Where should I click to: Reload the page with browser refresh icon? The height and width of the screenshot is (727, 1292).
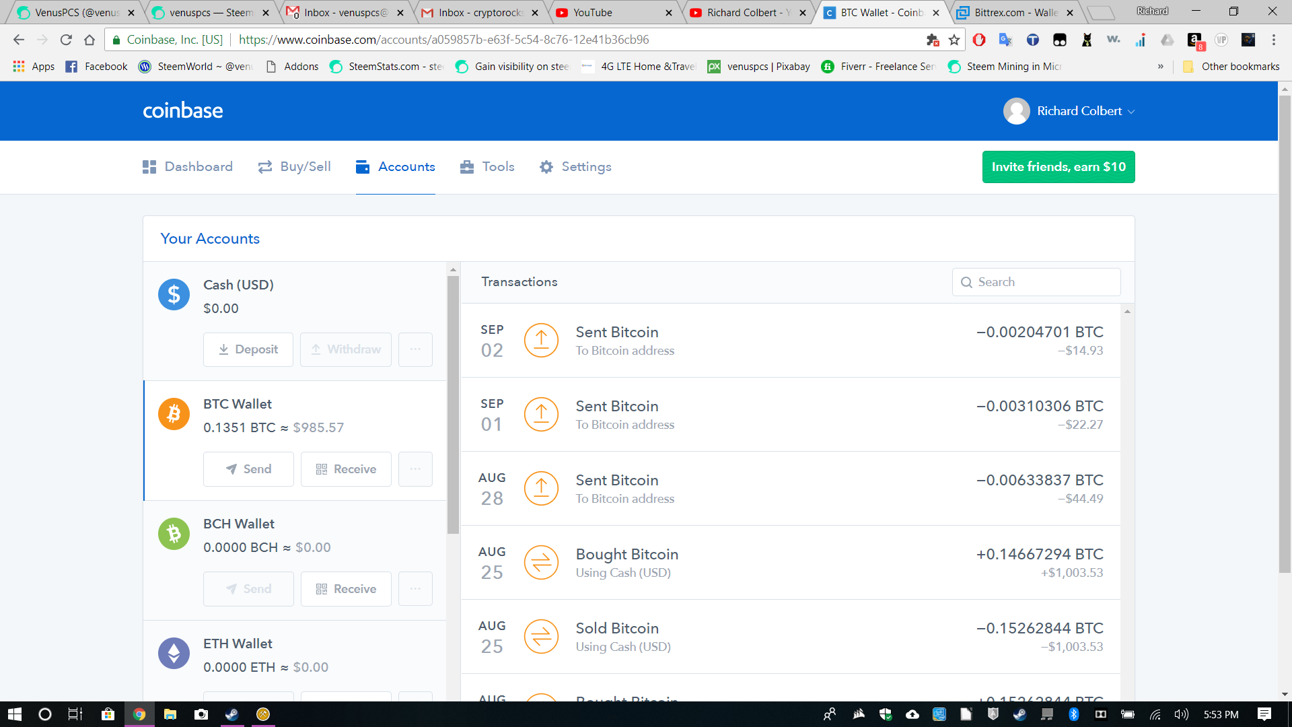click(x=66, y=40)
